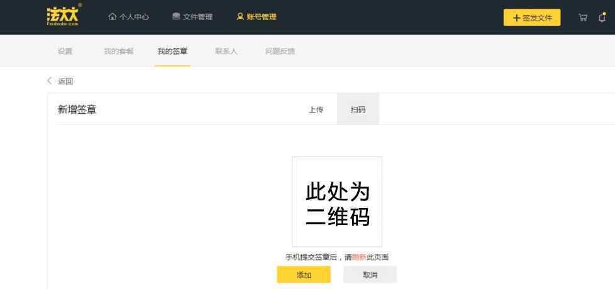This screenshot has width=615, height=289.
Task: Select the 上传 option
Action: pos(316,110)
